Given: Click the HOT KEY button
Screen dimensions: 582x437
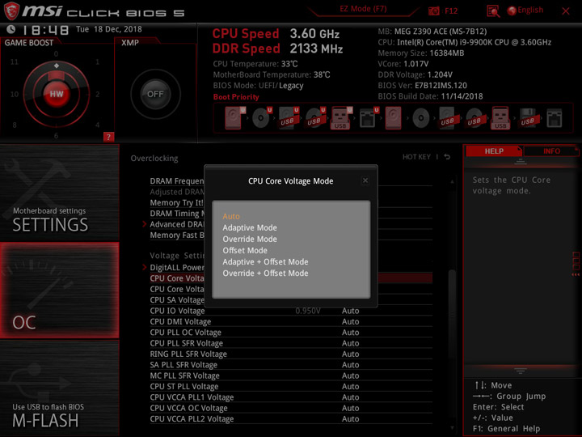Looking at the screenshot, I should pyautogui.click(x=416, y=157).
